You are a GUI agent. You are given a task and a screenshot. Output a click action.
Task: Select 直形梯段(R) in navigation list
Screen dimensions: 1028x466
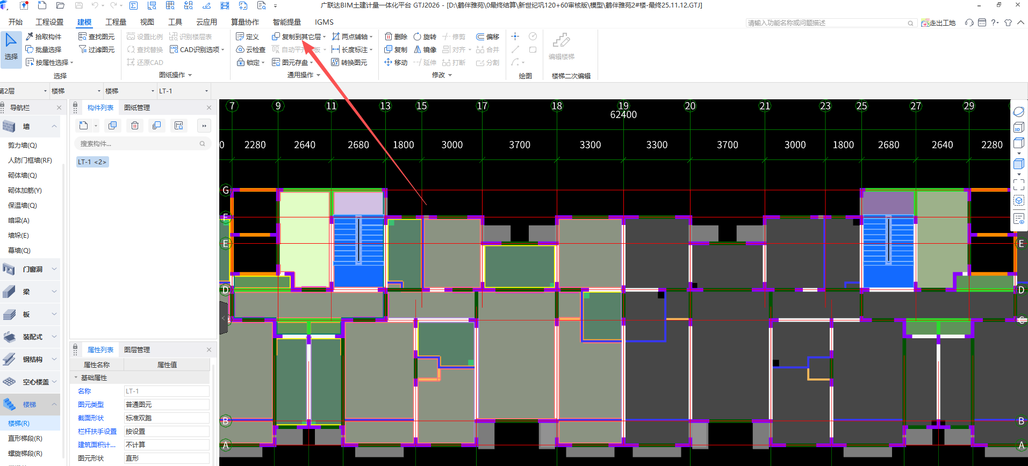coord(25,438)
